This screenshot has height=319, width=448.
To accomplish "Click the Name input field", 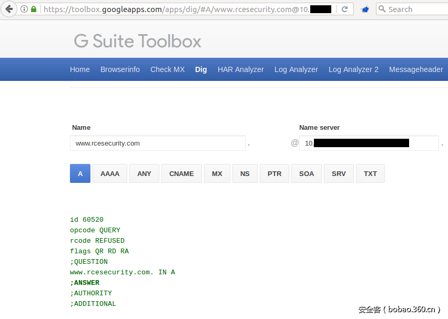I will tap(157, 143).
